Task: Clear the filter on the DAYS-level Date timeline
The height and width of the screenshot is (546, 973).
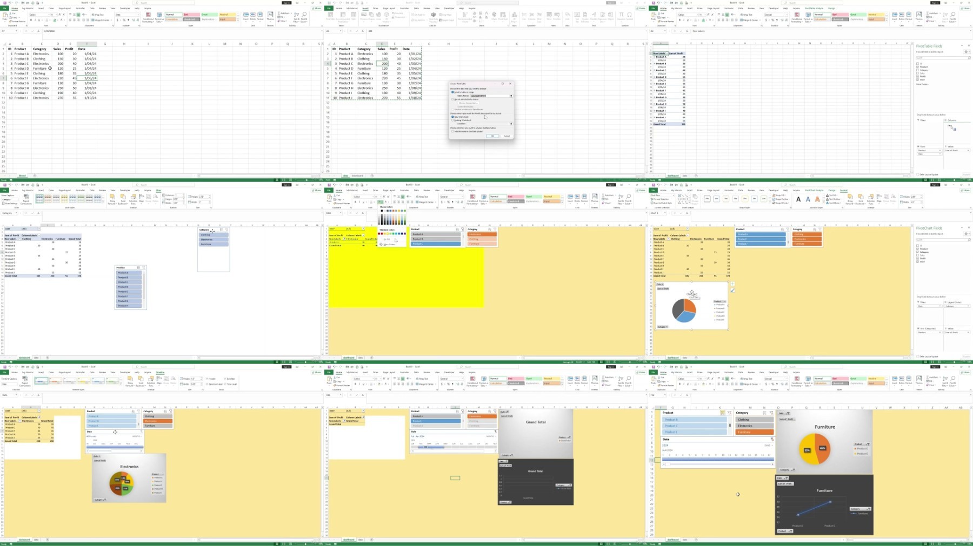Action: [772, 439]
